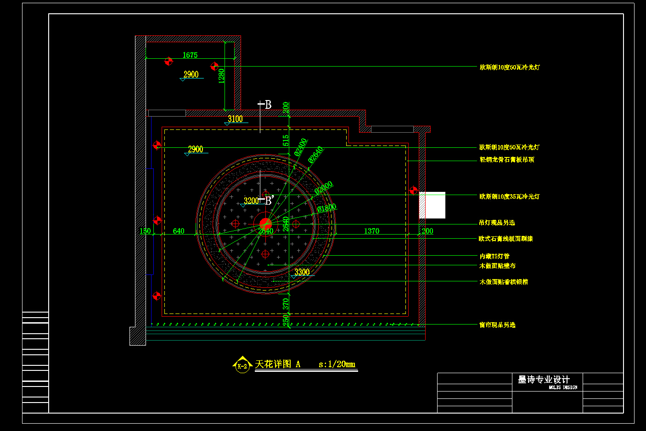Click the 窗帘现品另选 annotation
Image resolution: width=646 pixels, height=431 pixels.
(497, 325)
